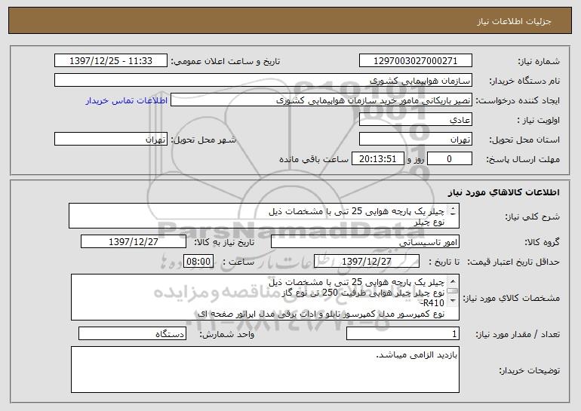Click the need date field next to تاریخ نیاز به کالا

pos(134,242)
